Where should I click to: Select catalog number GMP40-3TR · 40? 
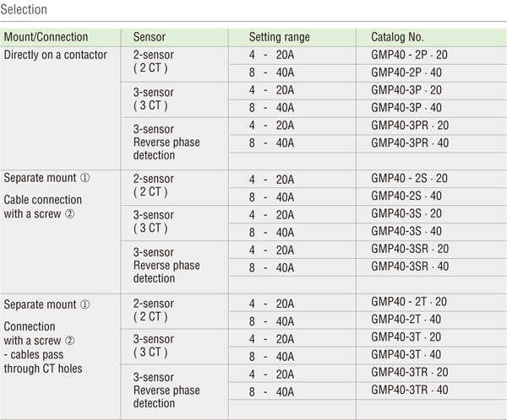pos(412,390)
